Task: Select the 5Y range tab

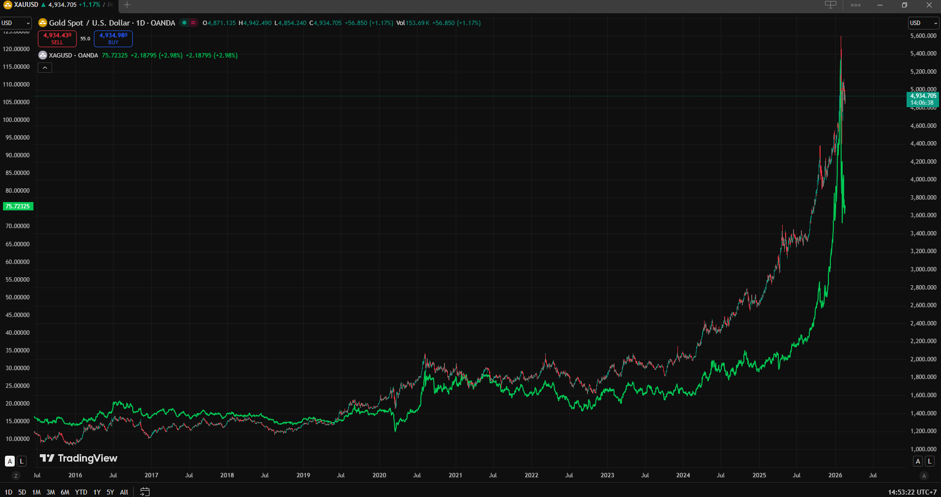Action: (x=110, y=492)
